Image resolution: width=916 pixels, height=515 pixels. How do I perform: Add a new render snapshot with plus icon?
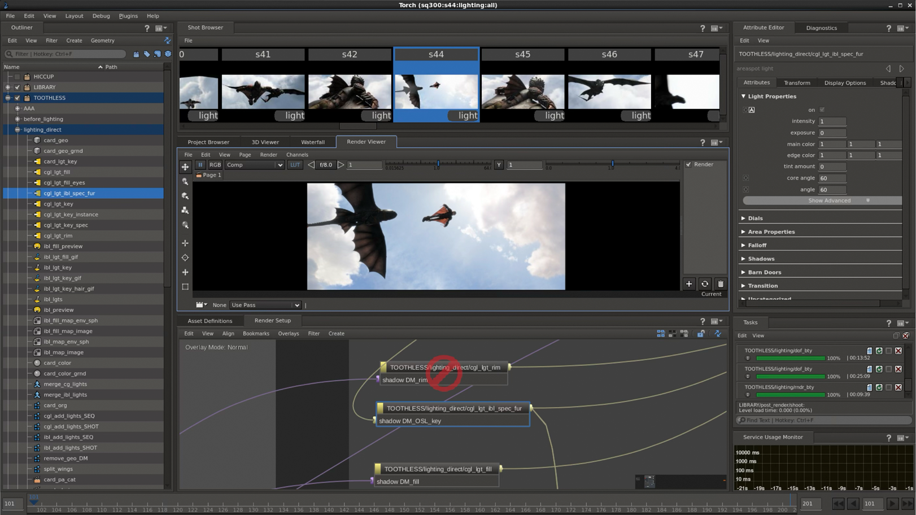(688, 284)
